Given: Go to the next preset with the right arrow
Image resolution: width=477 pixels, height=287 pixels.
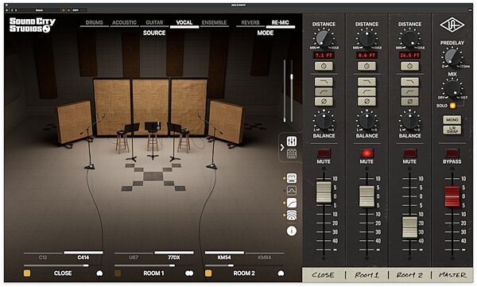Looking at the screenshot, I should coord(16,10).
